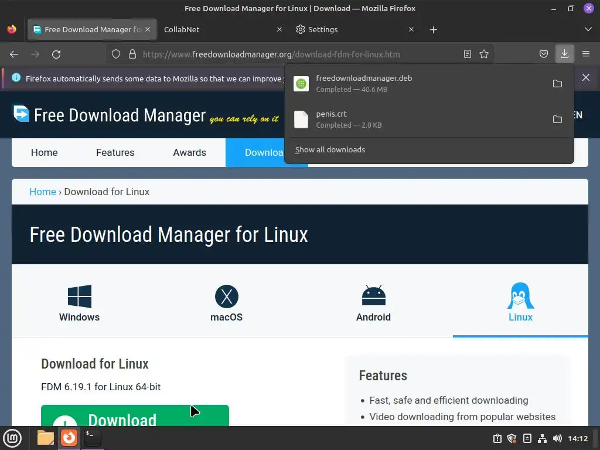Viewport: 600px width, 450px height.
Task: Select the Free Download Manager tab
Action: click(92, 29)
